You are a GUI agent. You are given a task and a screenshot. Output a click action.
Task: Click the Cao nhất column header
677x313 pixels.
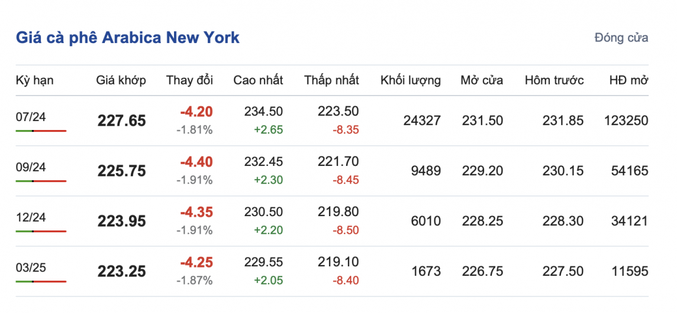point(258,80)
